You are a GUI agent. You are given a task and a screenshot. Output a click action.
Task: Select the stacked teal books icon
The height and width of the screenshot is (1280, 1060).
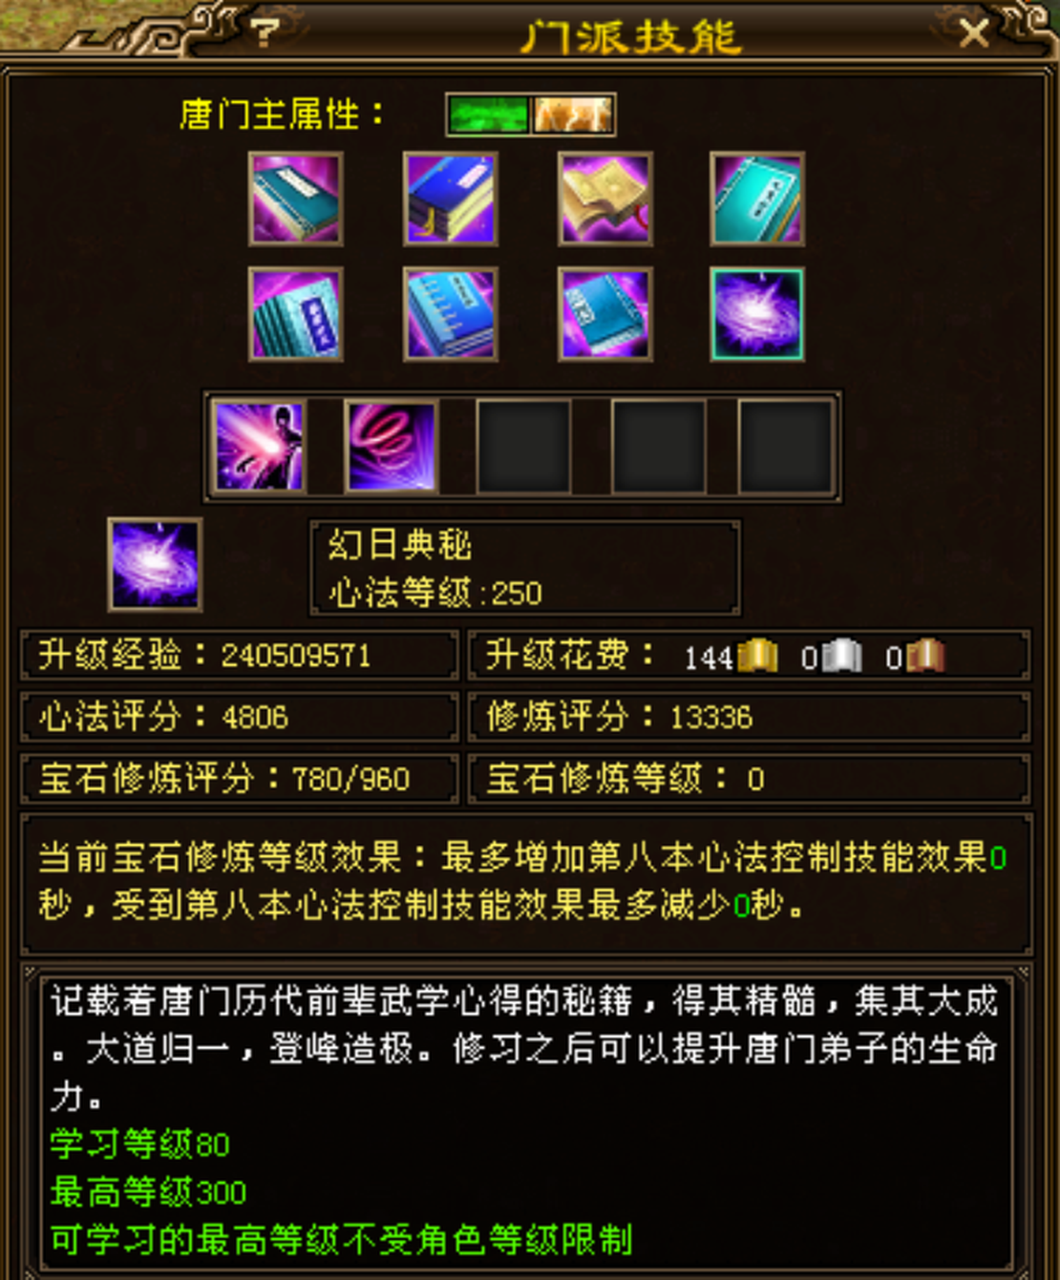click(x=296, y=314)
